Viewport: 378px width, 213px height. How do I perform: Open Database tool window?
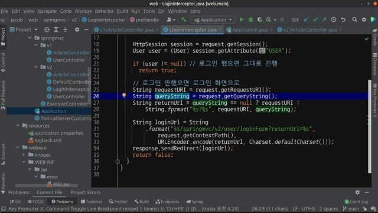(375, 64)
